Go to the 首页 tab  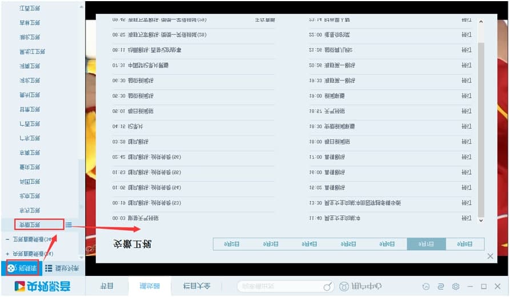107,286
